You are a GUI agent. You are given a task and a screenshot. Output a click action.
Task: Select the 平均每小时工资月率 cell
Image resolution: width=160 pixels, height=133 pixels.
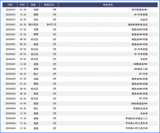click(x=136, y=128)
